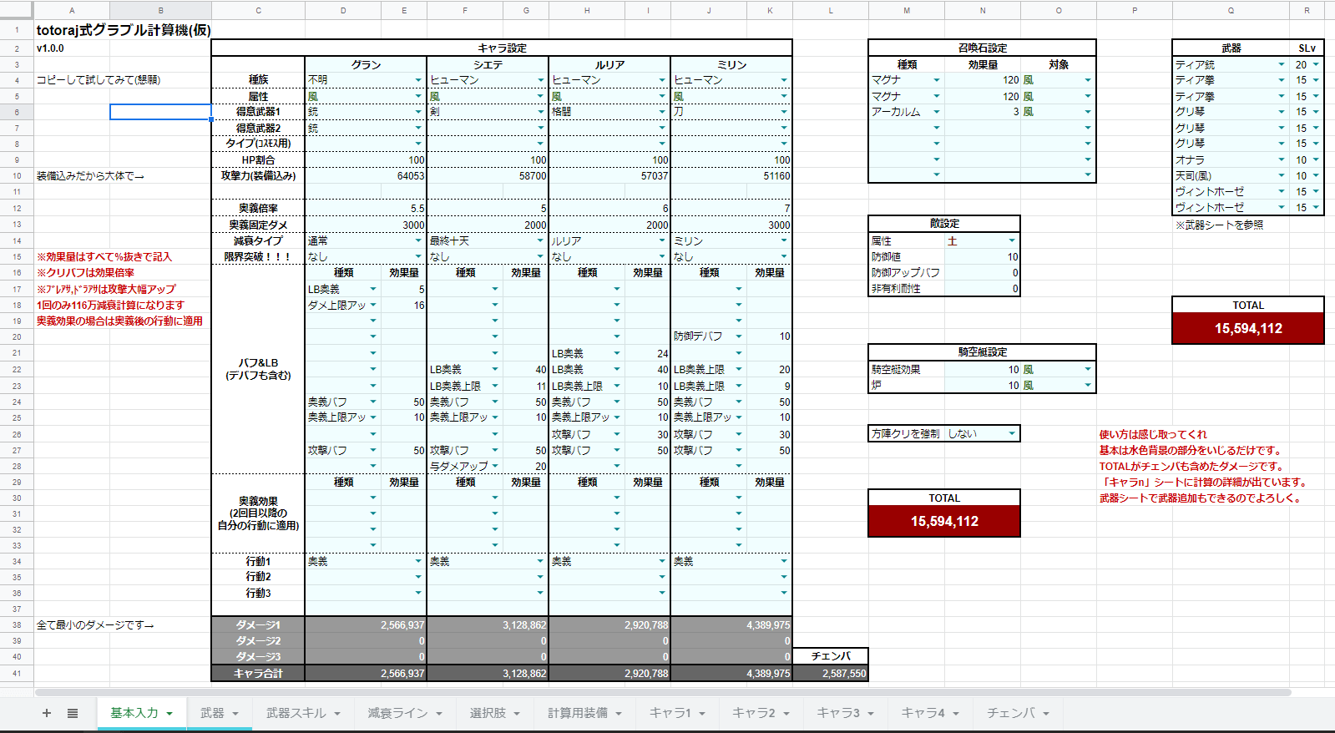The width and height of the screenshot is (1335, 733).
Task: Select ミリン's 奥義固定ダメ cell 3000
Action: pyautogui.click(x=731, y=225)
